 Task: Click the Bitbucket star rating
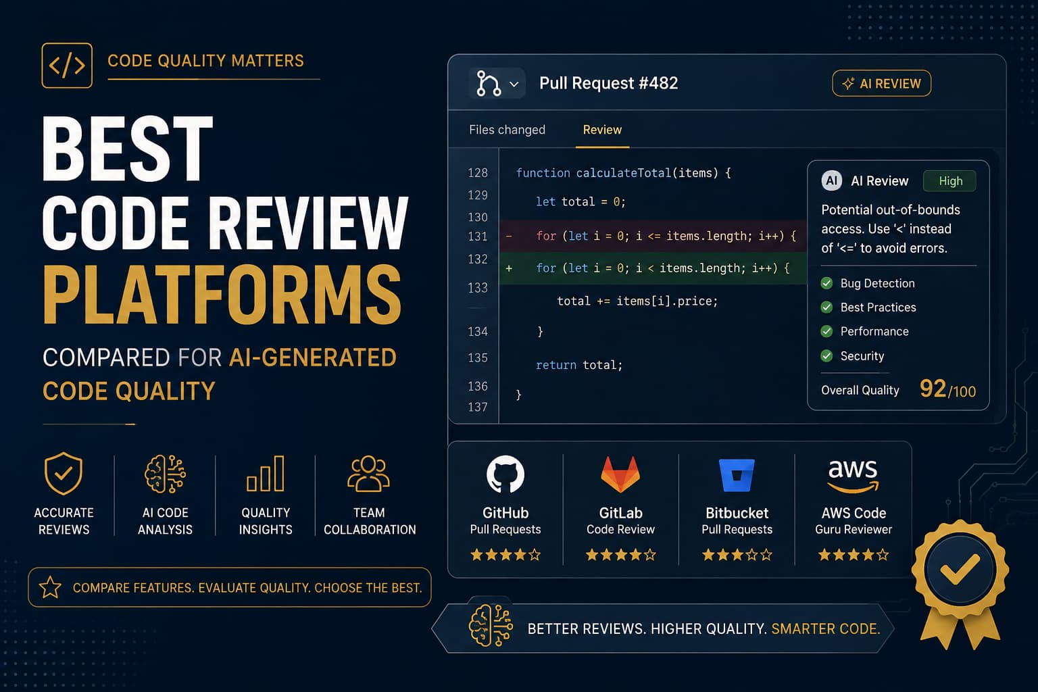[737, 555]
